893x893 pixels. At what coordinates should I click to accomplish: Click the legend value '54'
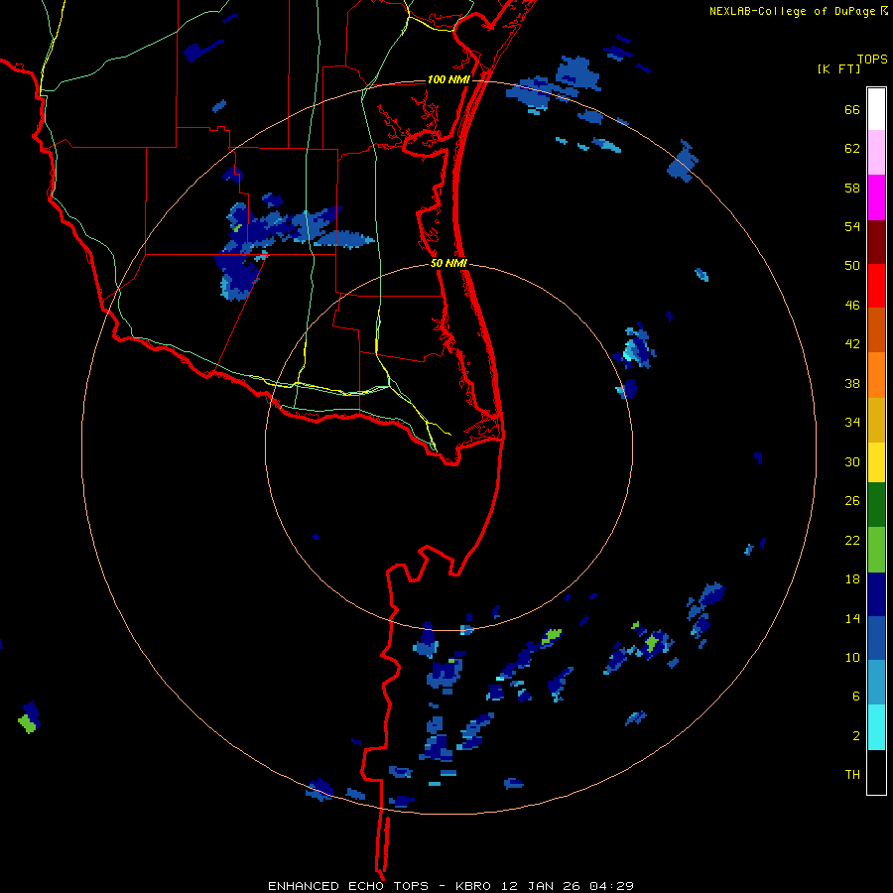852,226
